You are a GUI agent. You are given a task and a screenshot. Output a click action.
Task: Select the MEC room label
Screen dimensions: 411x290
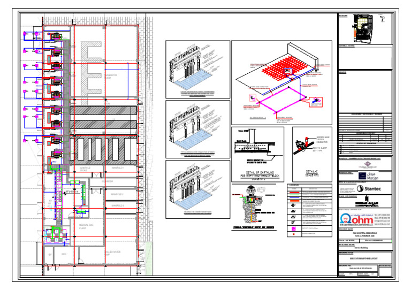click(x=64, y=254)
